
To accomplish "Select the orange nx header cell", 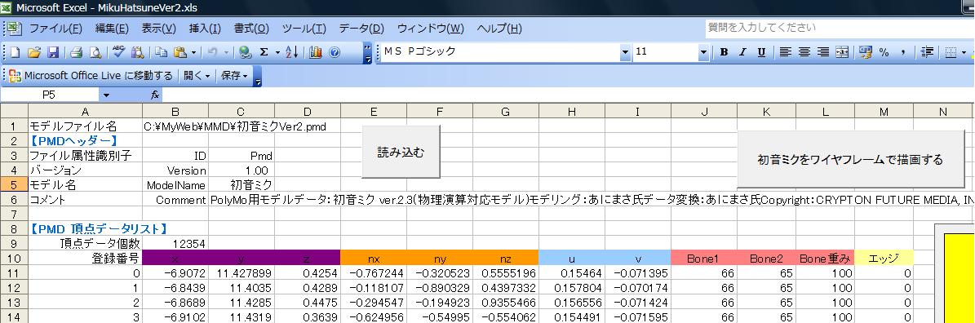I will coord(374,259).
